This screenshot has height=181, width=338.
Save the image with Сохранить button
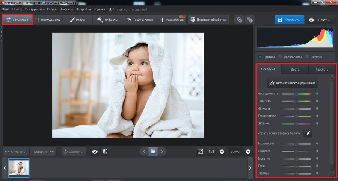click(x=290, y=20)
